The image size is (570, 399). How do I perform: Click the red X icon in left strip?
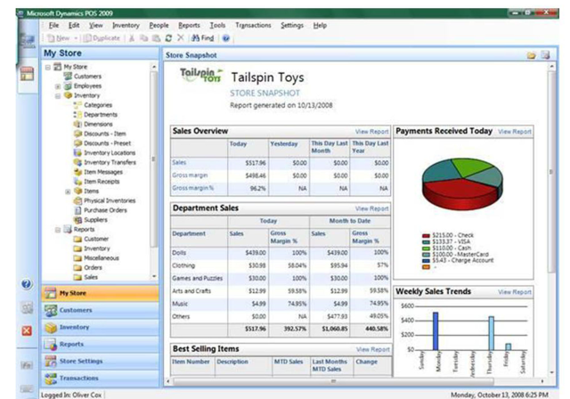pos(27,330)
